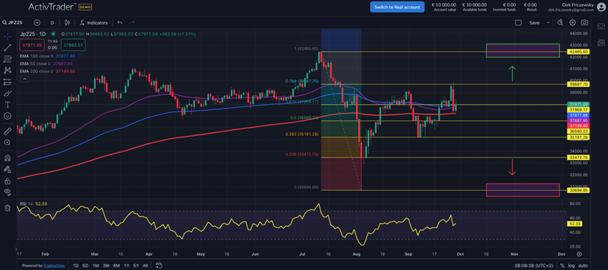Open chart settings gear icon

click(572, 22)
